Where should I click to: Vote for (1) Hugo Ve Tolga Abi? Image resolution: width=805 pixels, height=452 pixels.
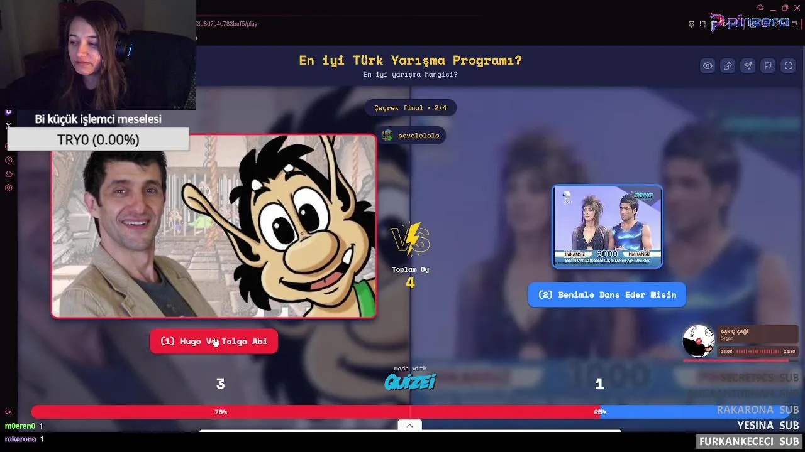point(214,341)
